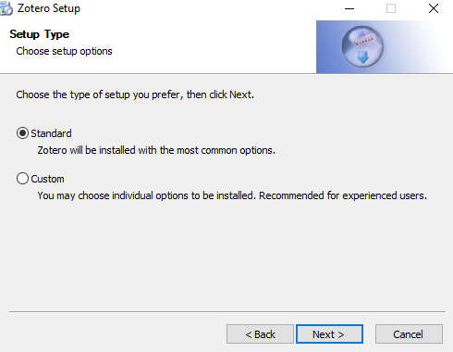Screen dimensions: 453x352
Task: Click the Zotero icon in the title bar
Action: (x=6, y=8)
